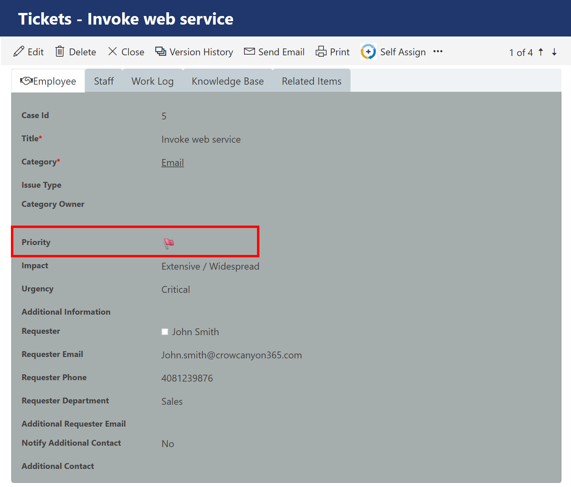Click the 'Urgency' field label

pyautogui.click(x=38, y=289)
